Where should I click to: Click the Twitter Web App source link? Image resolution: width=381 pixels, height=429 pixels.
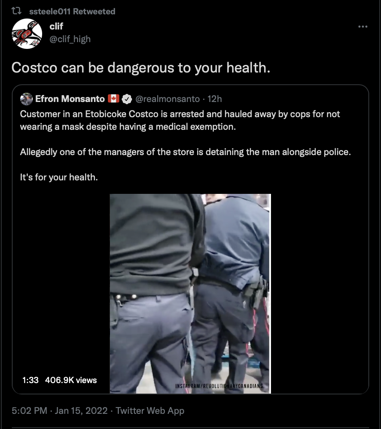150,411
